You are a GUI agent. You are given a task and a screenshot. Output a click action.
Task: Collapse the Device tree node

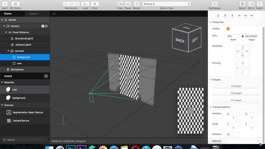[2, 20]
